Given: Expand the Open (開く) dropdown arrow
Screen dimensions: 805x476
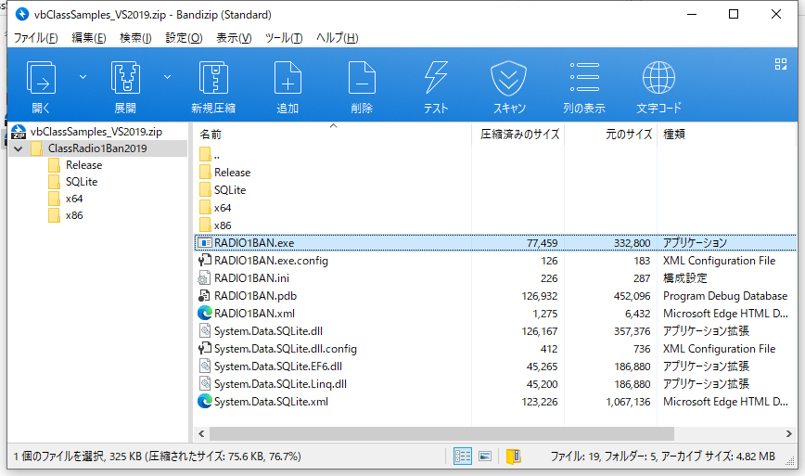Looking at the screenshot, I should coord(83,77).
